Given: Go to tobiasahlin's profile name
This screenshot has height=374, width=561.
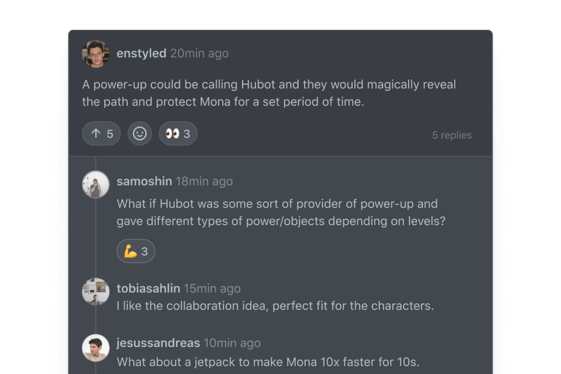Looking at the screenshot, I should pyautogui.click(x=148, y=288).
